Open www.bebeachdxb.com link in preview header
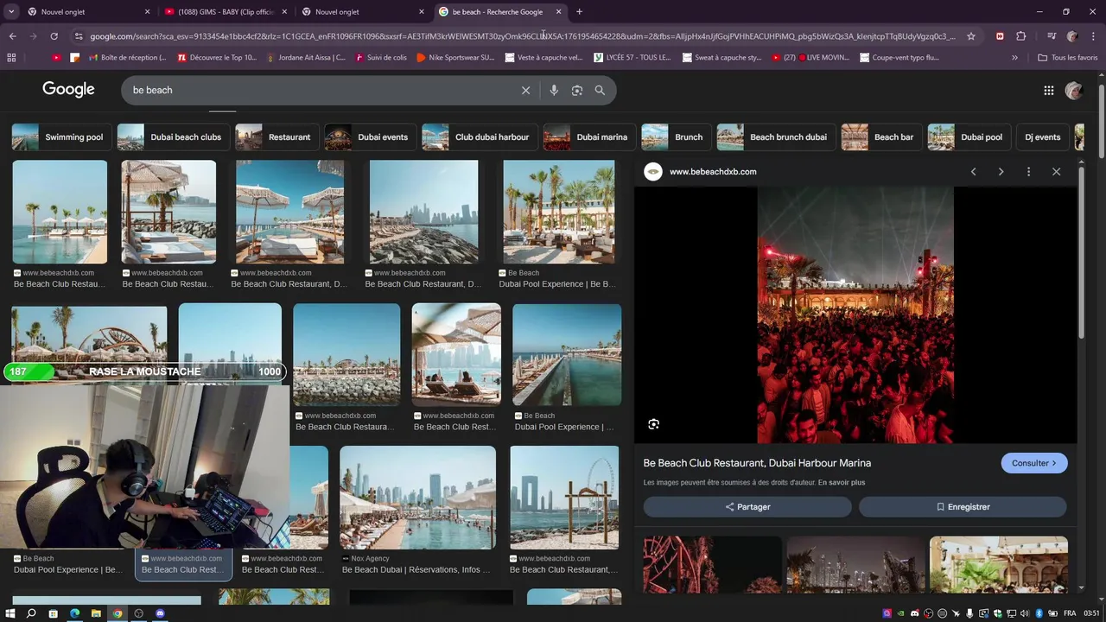 713,172
